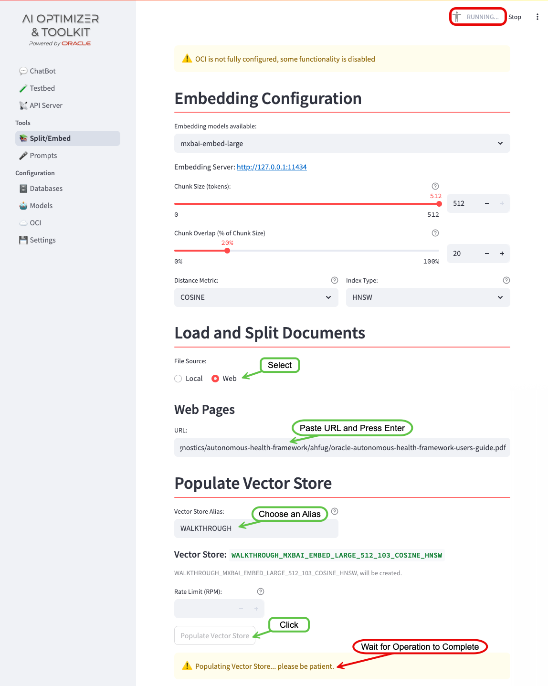
Task: Open the embedding models dropdown
Action: click(x=342, y=143)
